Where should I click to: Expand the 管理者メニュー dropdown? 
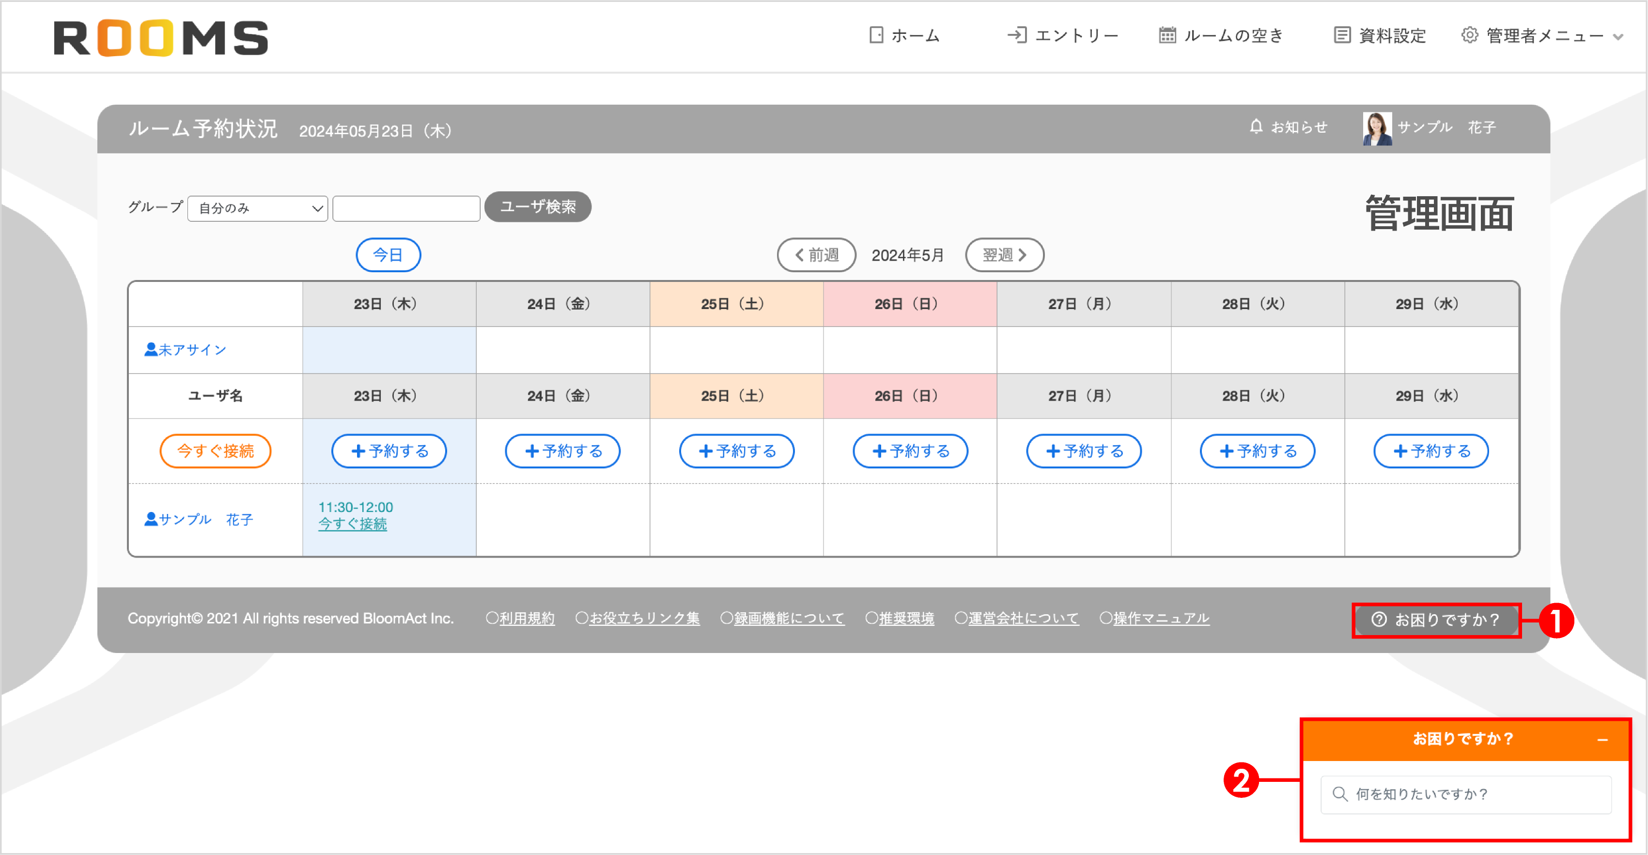click(x=1542, y=36)
